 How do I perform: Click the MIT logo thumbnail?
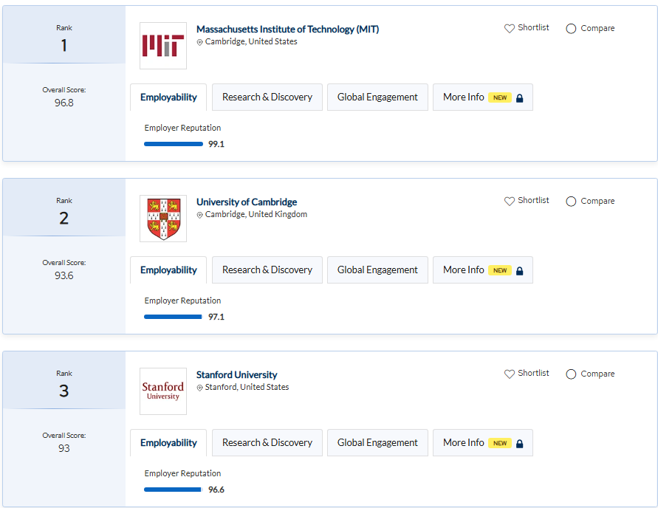click(163, 46)
